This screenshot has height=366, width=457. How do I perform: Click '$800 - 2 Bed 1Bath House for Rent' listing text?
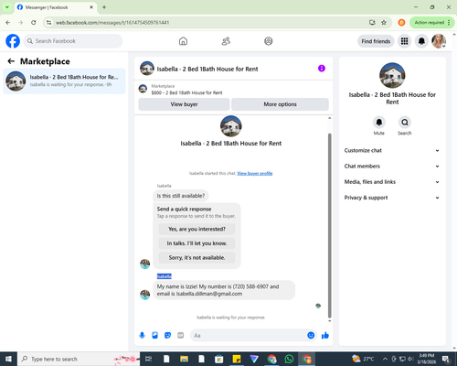point(186,92)
